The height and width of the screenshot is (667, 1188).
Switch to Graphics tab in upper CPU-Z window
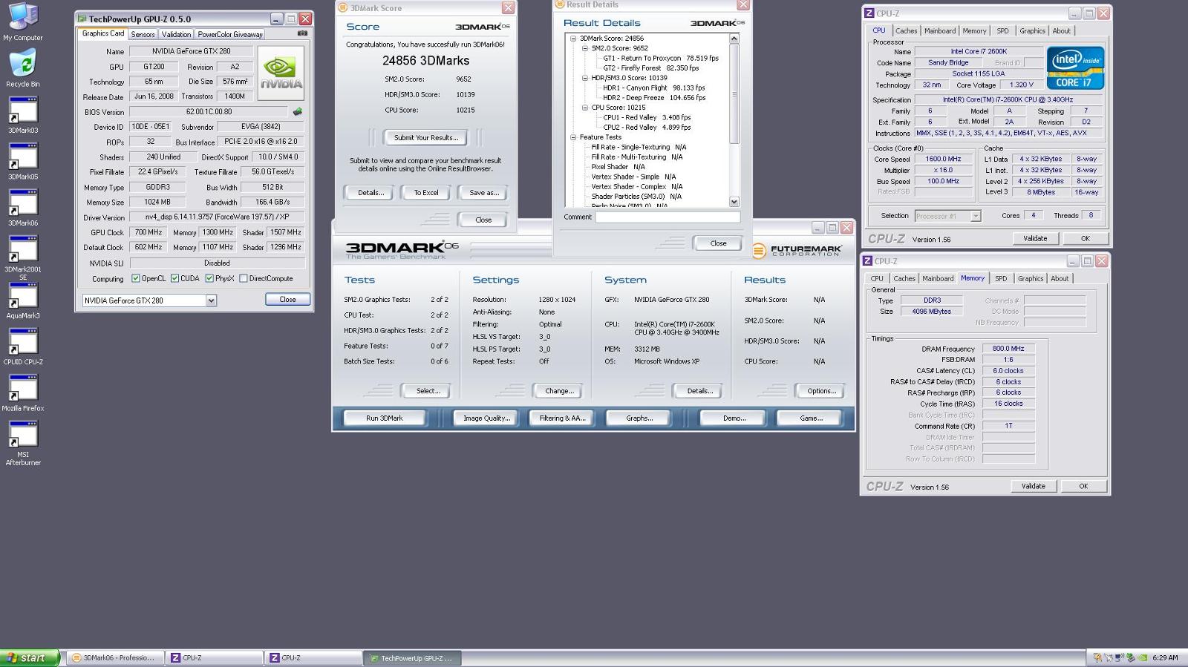tap(1032, 31)
